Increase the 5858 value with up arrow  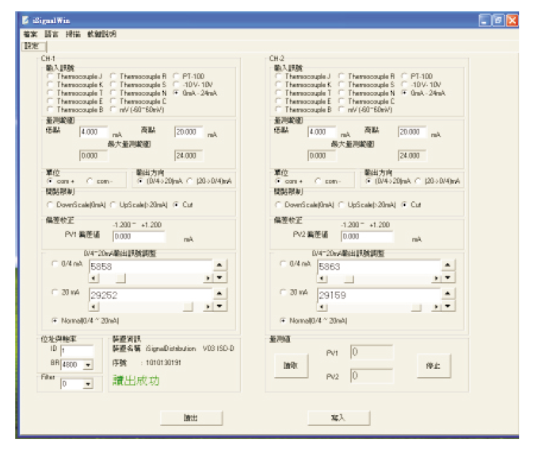pyautogui.click(x=219, y=265)
